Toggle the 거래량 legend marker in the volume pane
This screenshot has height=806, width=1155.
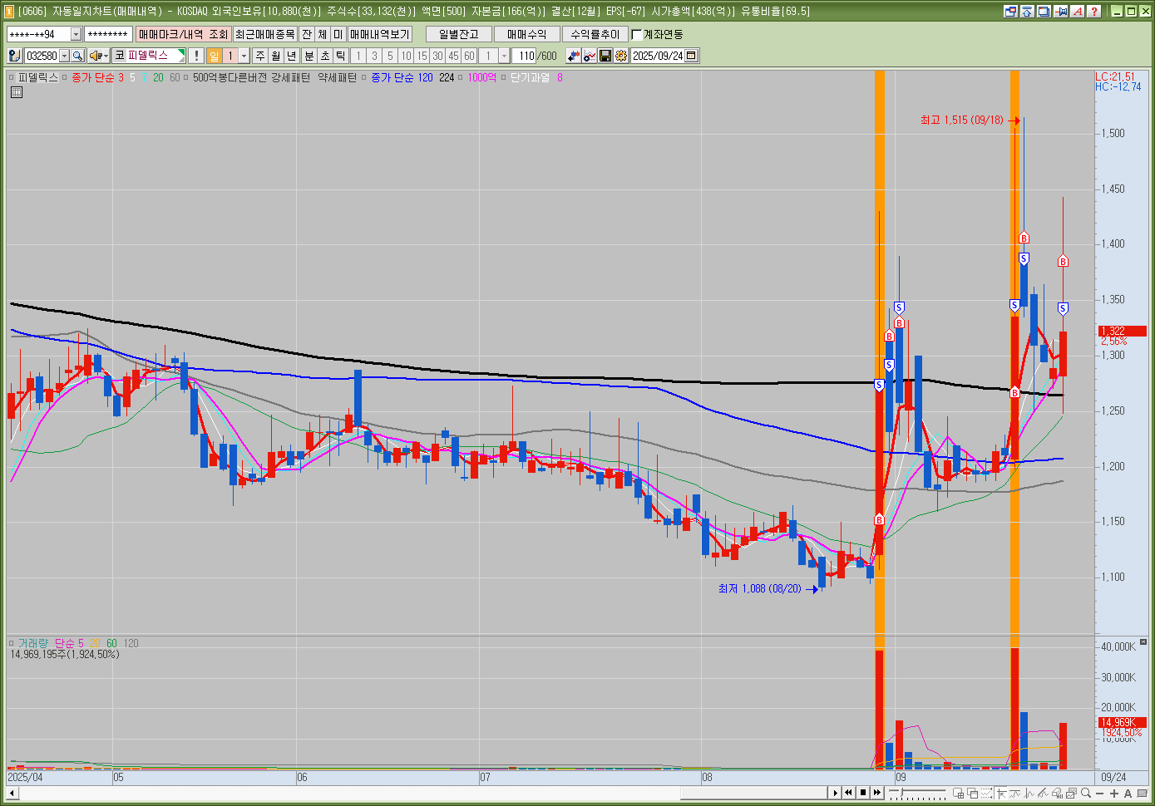pyautogui.click(x=12, y=643)
